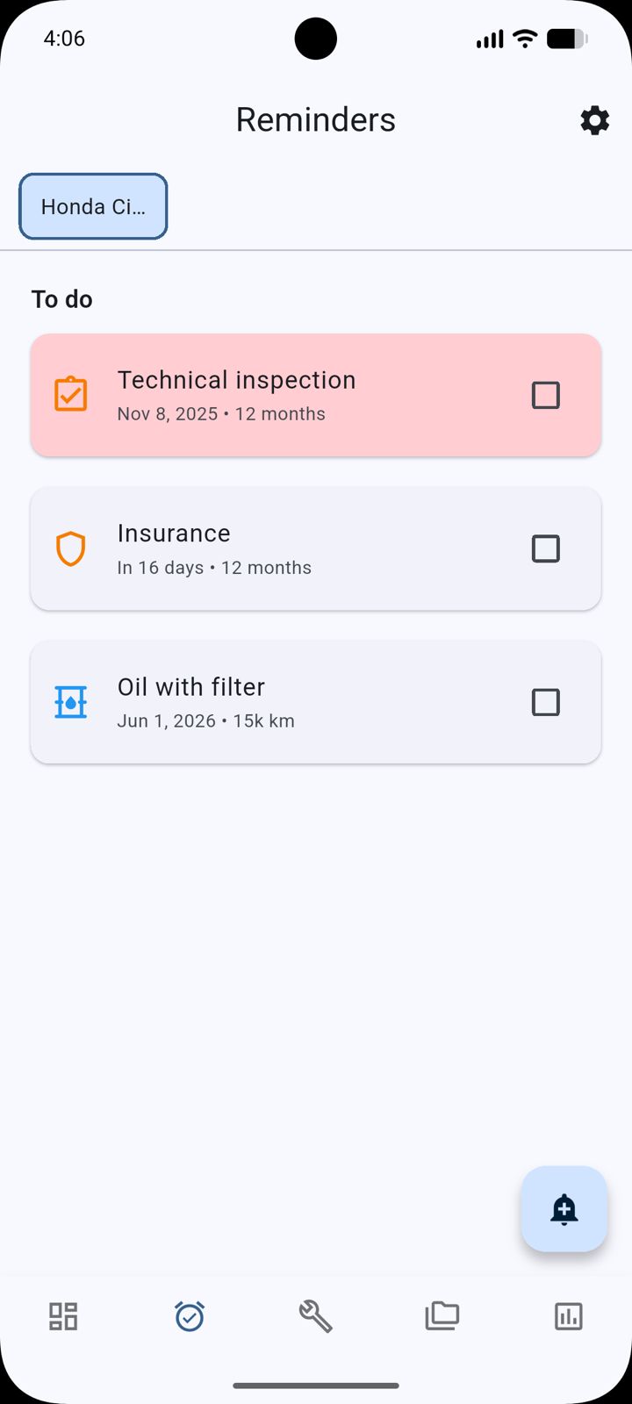Tap the Oil with filter icon
The image size is (632, 1404).
coord(71,702)
